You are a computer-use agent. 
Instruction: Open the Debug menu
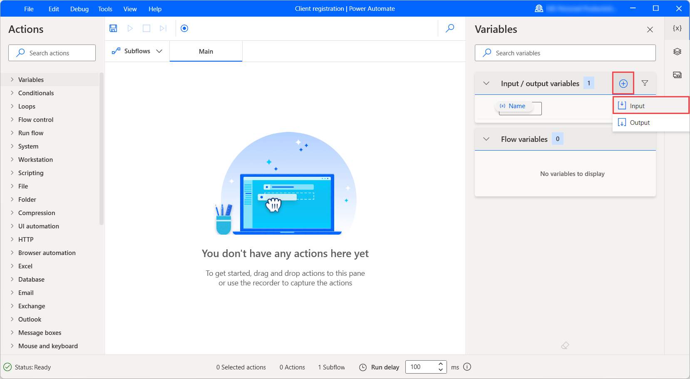click(79, 8)
